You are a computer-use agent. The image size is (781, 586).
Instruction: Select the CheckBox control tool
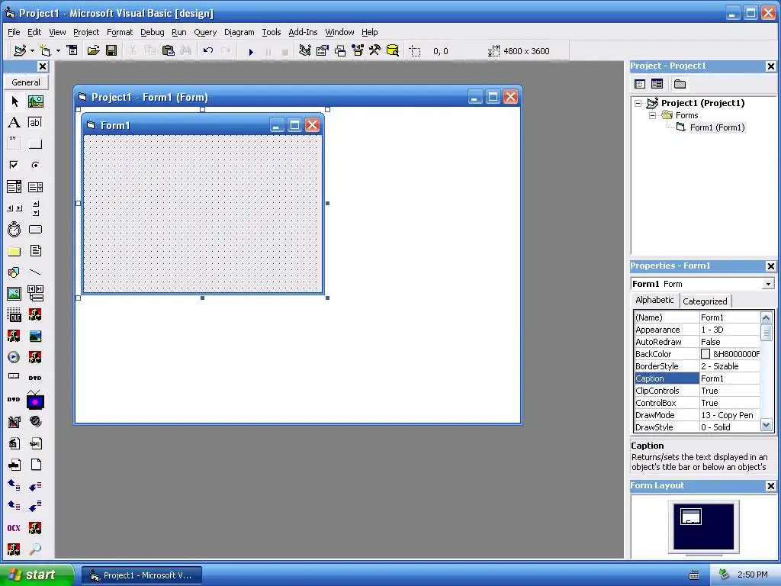click(x=14, y=165)
